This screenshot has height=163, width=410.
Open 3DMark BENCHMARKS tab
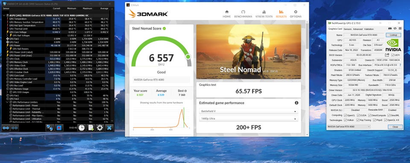[243, 14]
